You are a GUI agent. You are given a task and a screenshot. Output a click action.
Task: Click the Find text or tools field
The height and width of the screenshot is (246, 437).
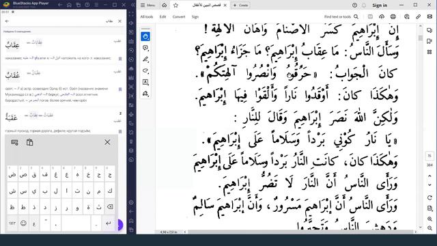coord(341,16)
